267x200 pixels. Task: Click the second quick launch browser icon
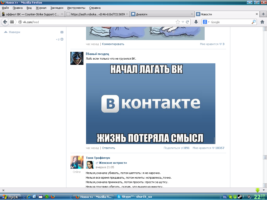coord(35,197)
